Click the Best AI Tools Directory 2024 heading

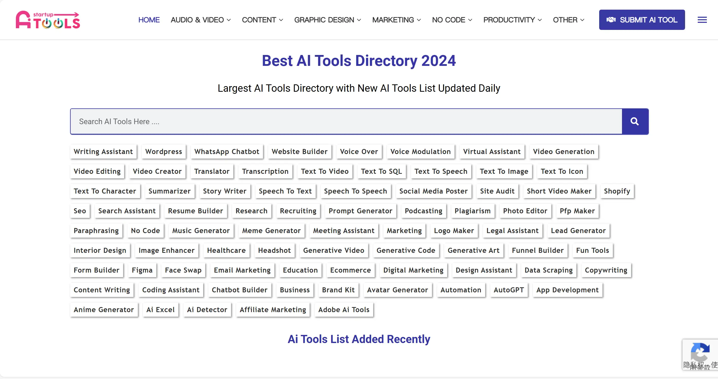[x=359, y=61]
